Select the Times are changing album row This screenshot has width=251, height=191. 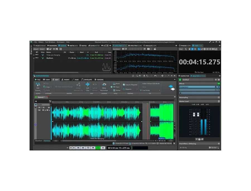click(72, 55)
